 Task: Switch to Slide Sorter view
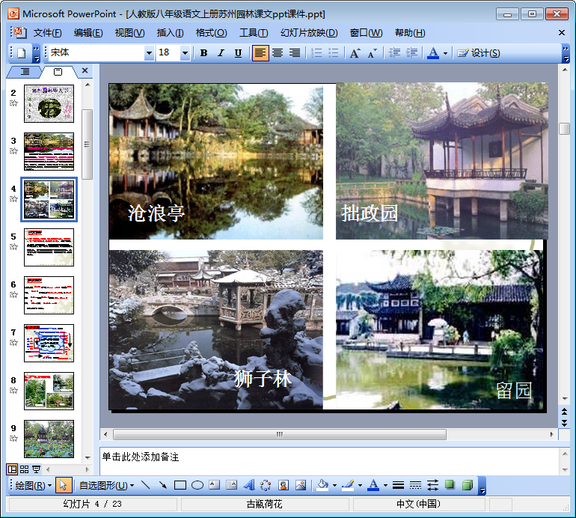pos(24,469)
